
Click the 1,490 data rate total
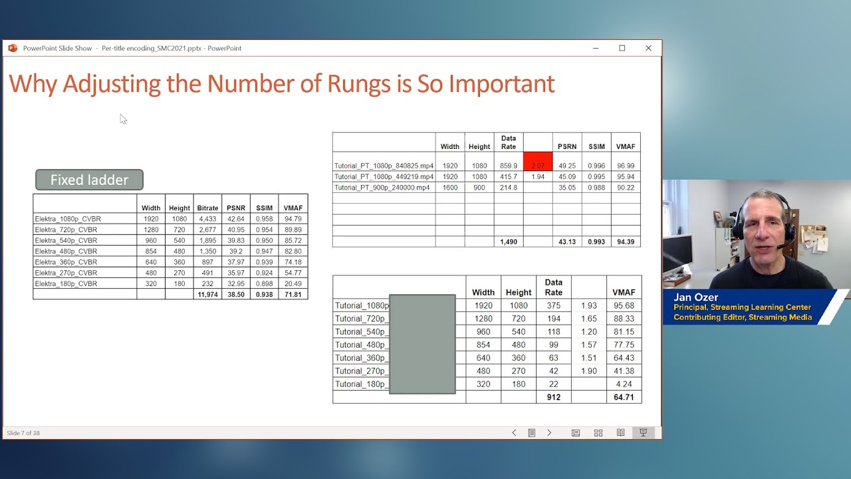tap(509, 241)
